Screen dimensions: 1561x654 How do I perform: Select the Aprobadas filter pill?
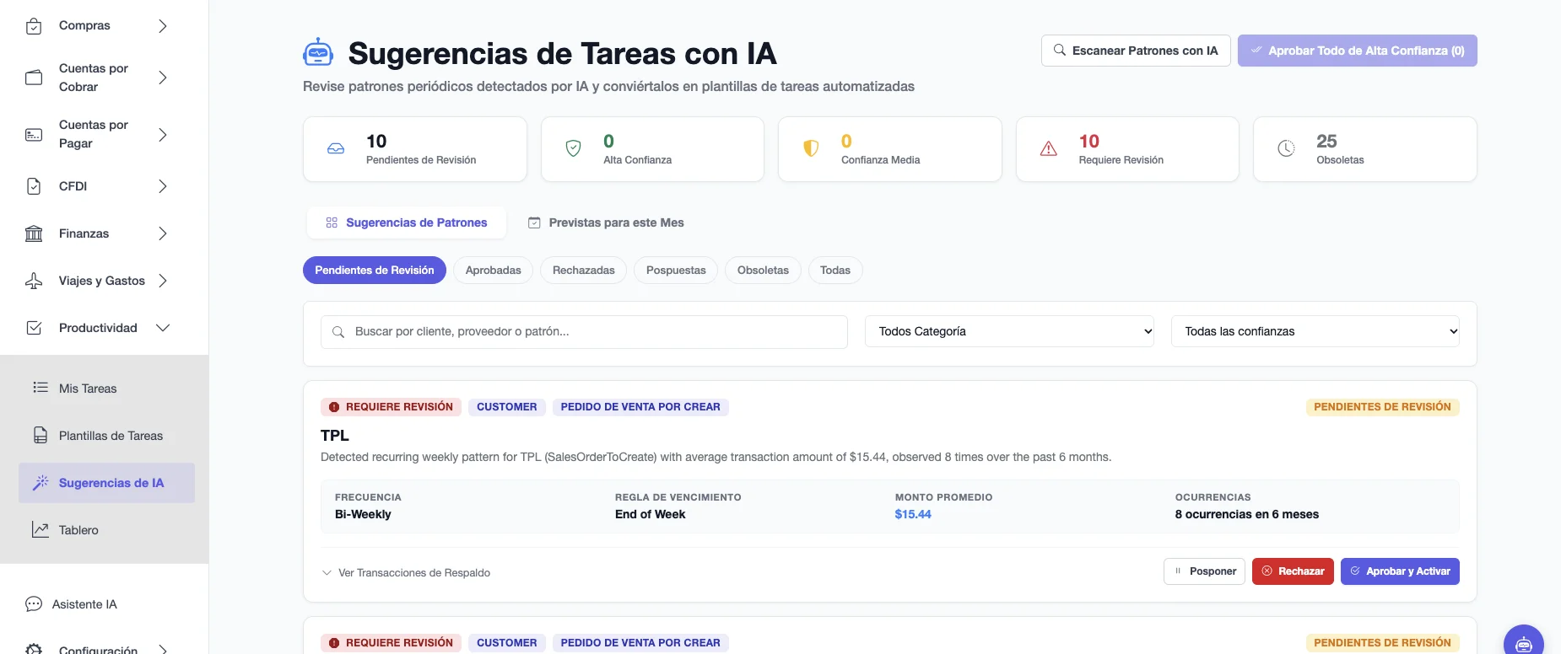point(494,271)
